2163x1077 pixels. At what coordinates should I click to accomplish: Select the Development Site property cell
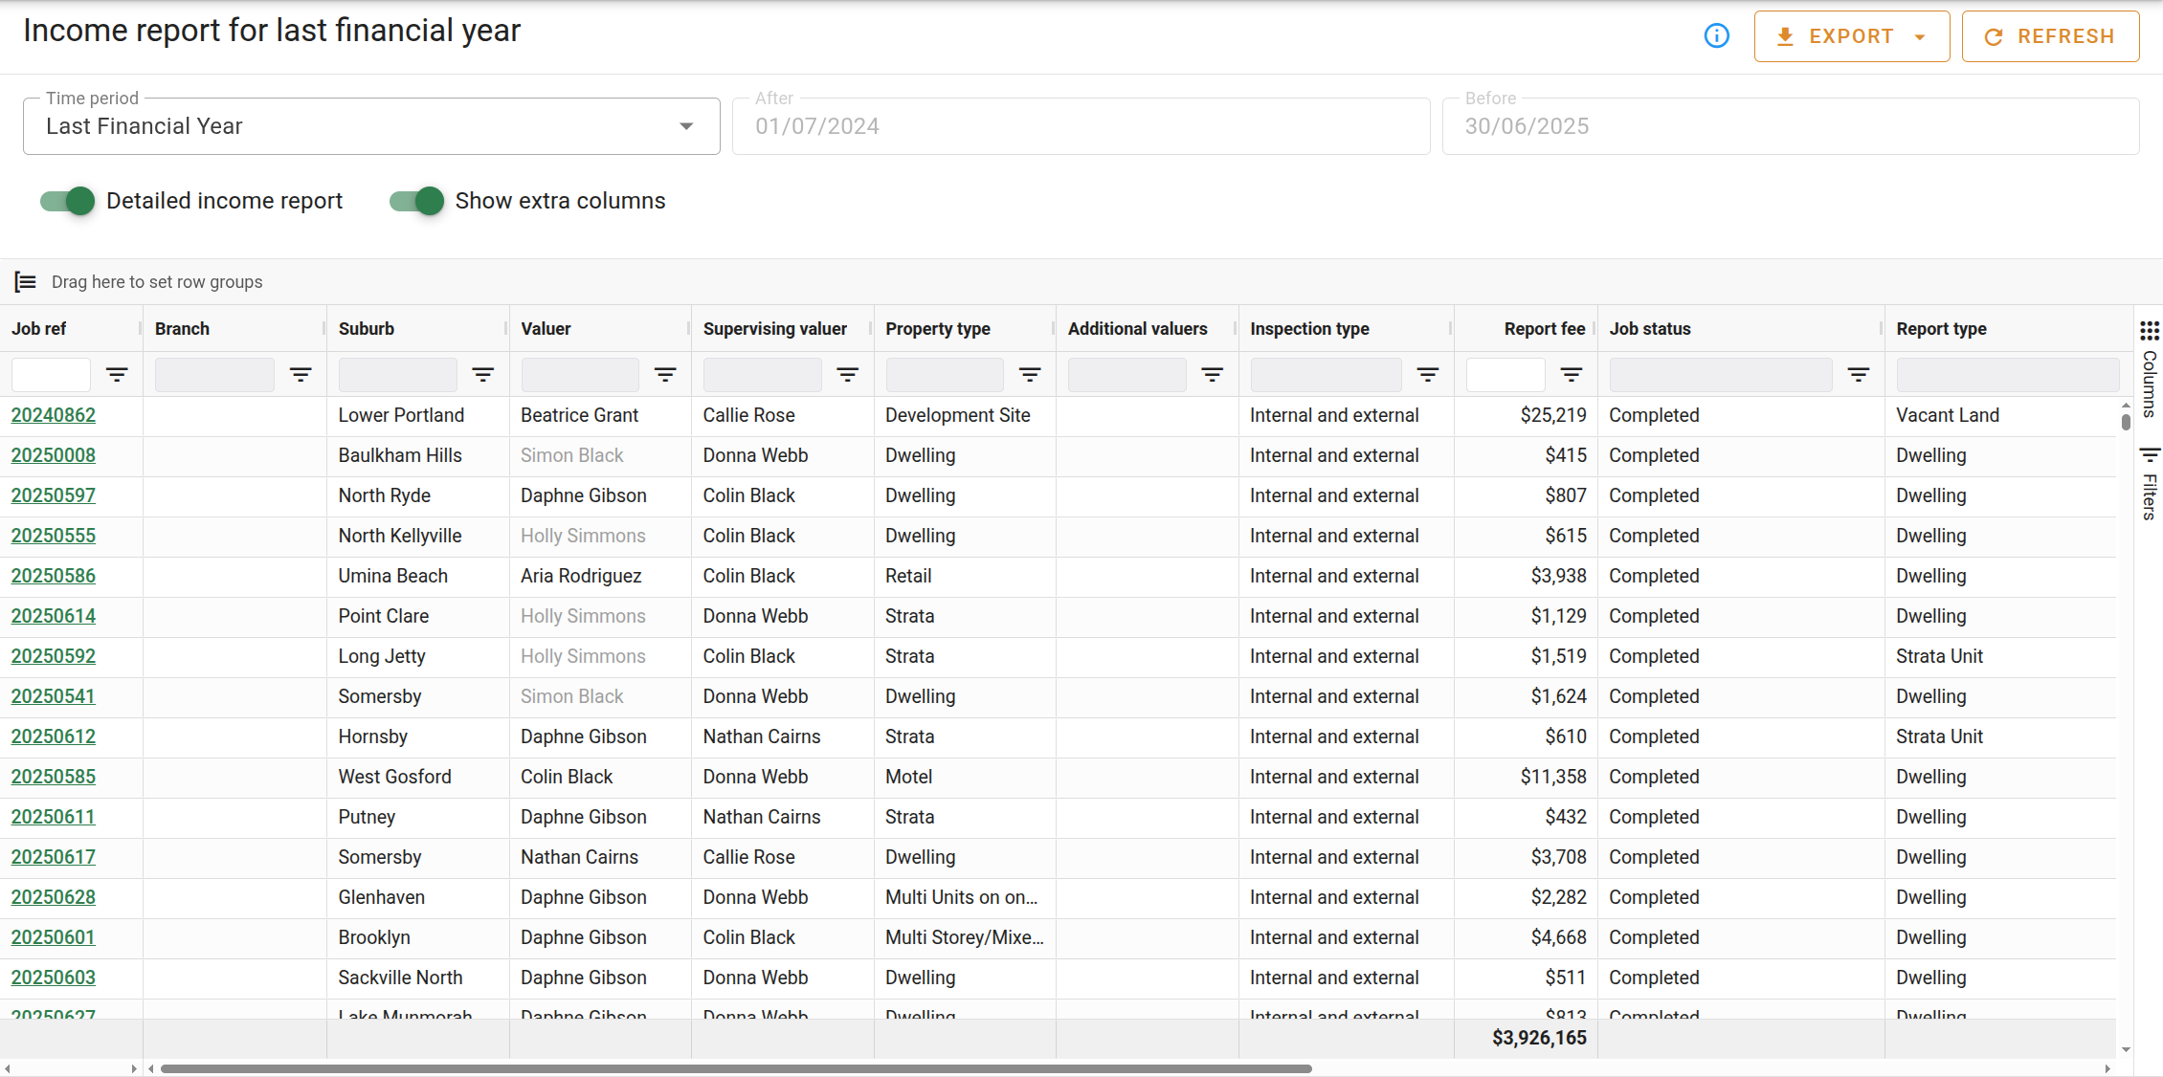pos(965,415)
